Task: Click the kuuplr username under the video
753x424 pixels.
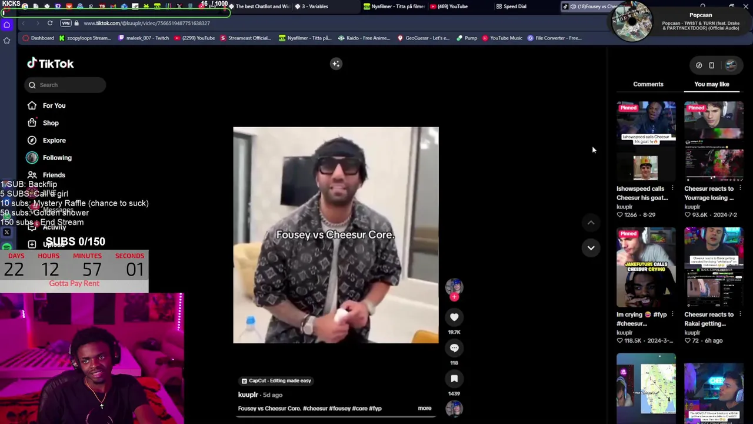Action: tap(248, 395)
